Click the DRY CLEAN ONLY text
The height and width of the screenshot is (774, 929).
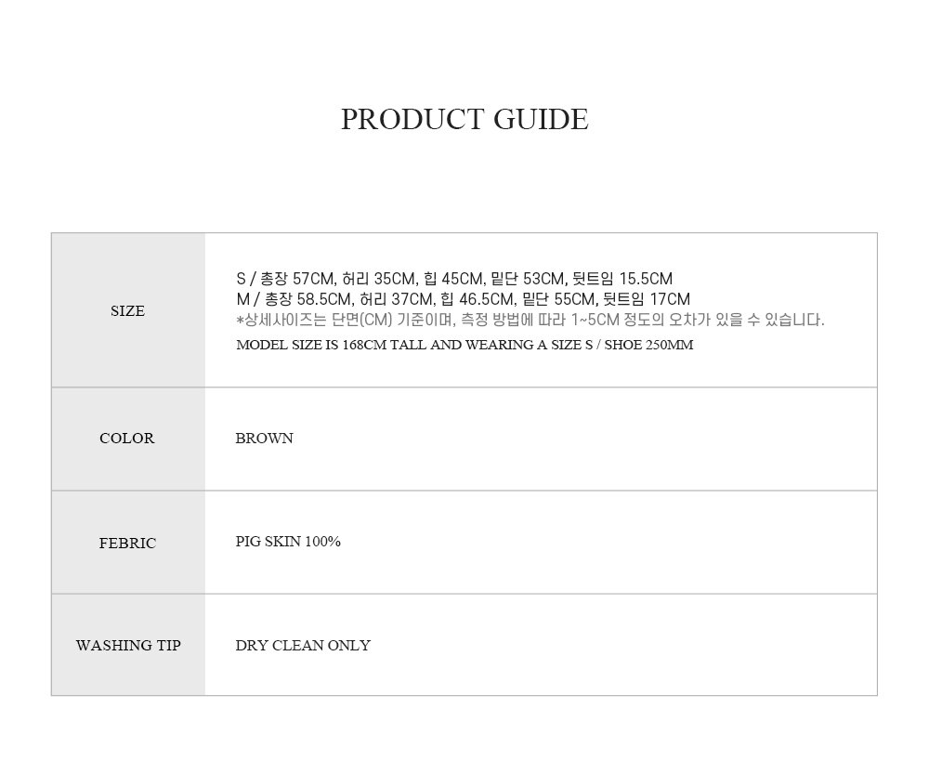click(303, 646)
